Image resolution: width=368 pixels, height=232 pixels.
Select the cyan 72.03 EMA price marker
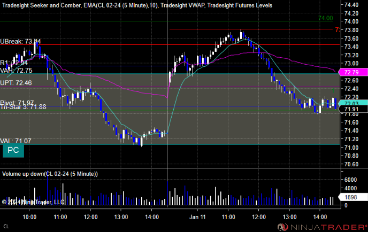[354, 103]
